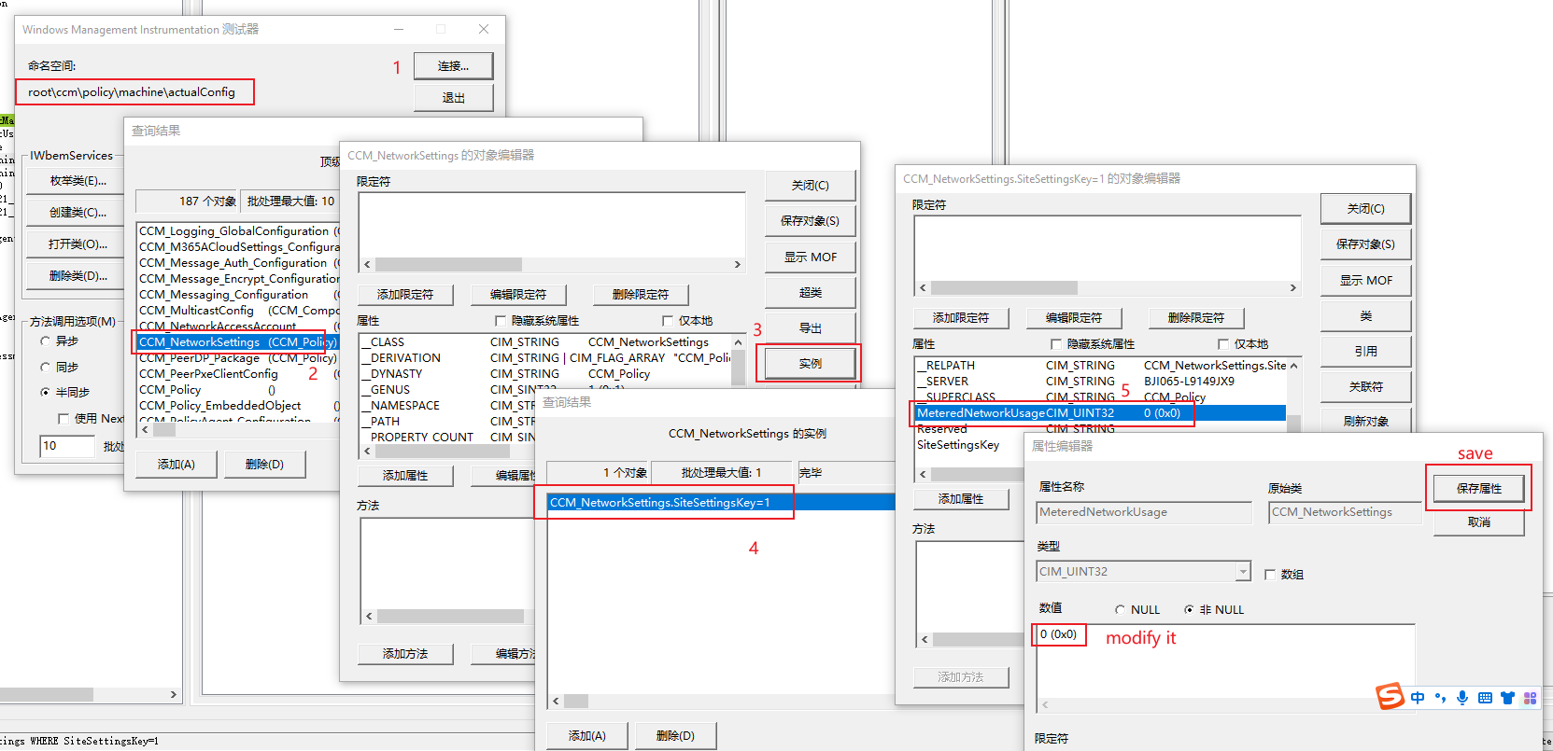Click 引用 button in instance editor
Viewport: 1553px width, 751px height.
pos(1365,352)
